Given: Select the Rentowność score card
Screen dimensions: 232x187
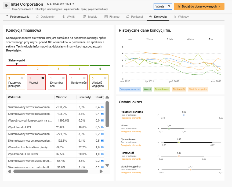Looking at the screenshot, I should point(78,82).
